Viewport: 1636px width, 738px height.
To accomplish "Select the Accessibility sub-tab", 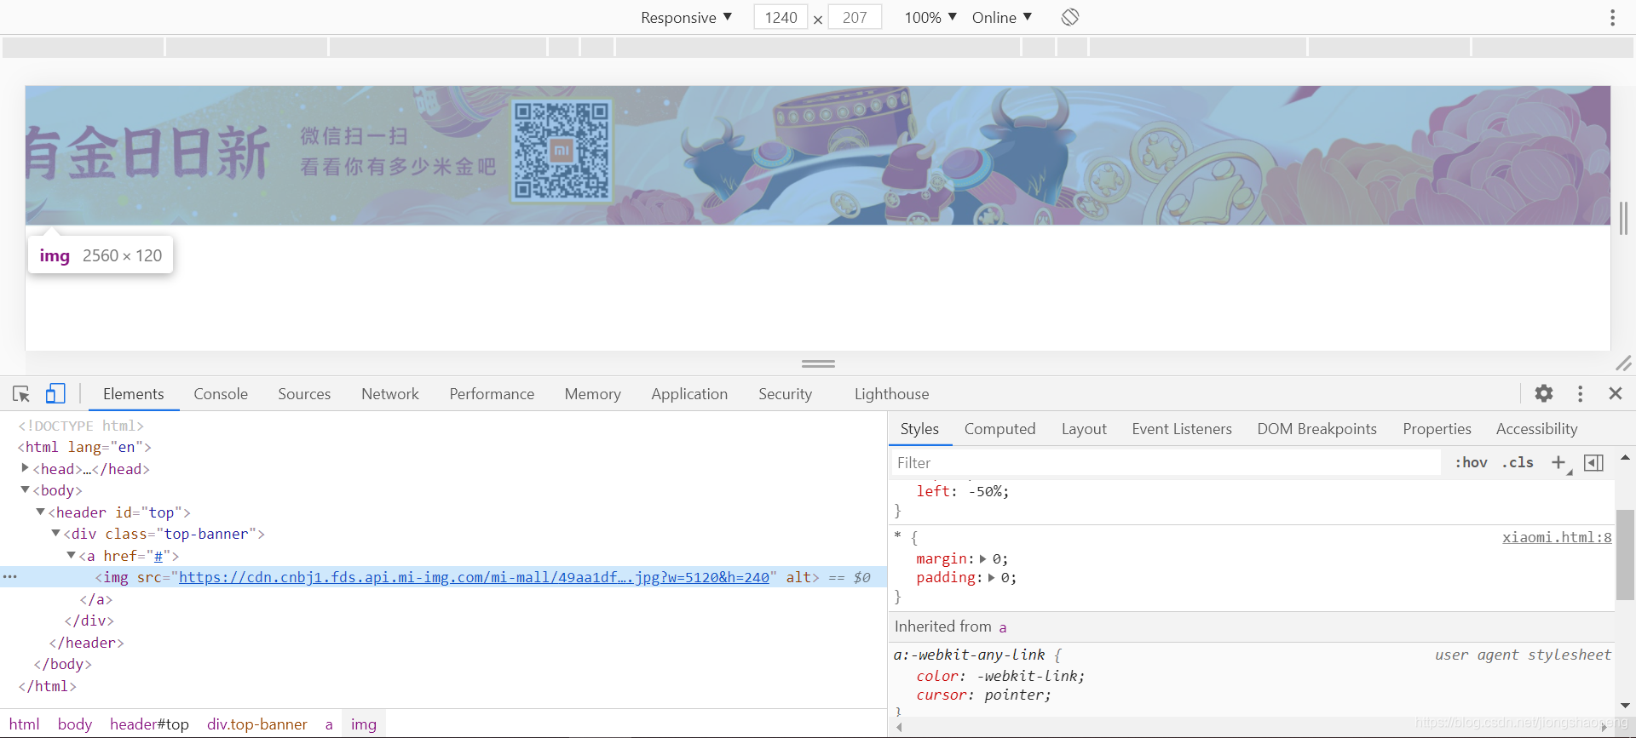I will click(x=1536, y=429).
